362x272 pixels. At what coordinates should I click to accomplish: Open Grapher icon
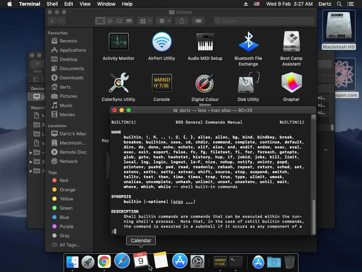291,83
